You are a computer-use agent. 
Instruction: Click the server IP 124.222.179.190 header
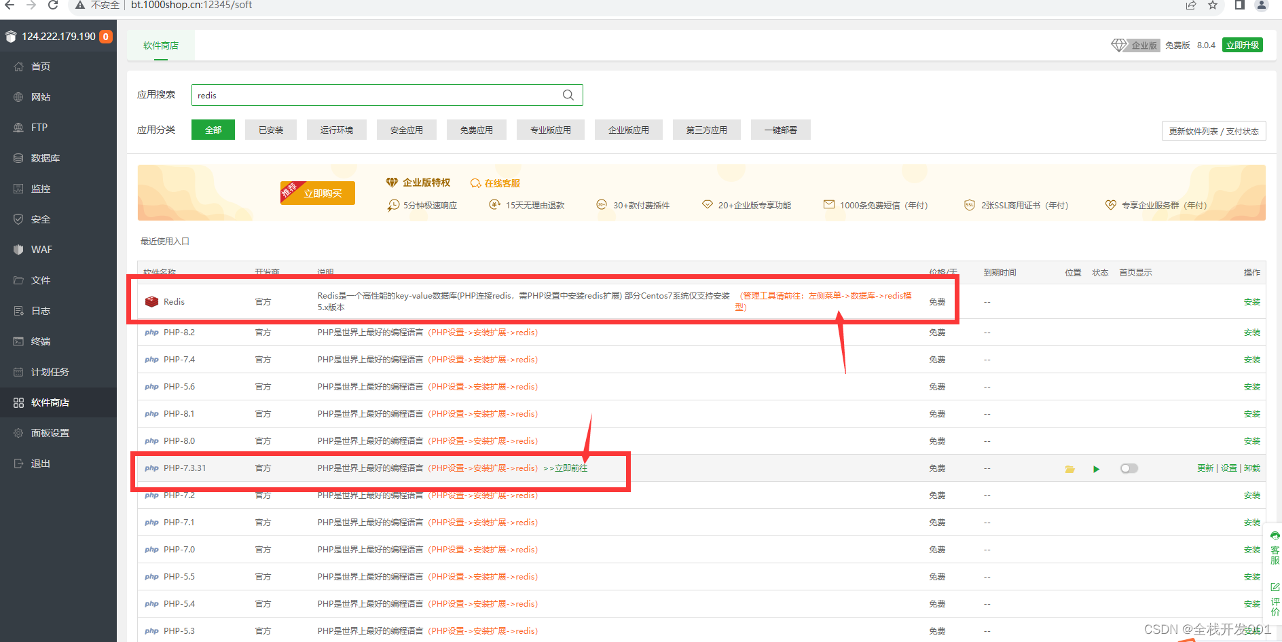pos(58,37)
